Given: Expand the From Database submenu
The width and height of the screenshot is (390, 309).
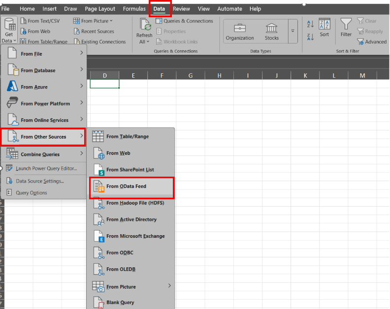Looking at the screenshot, I should click(x=44, y=70).
